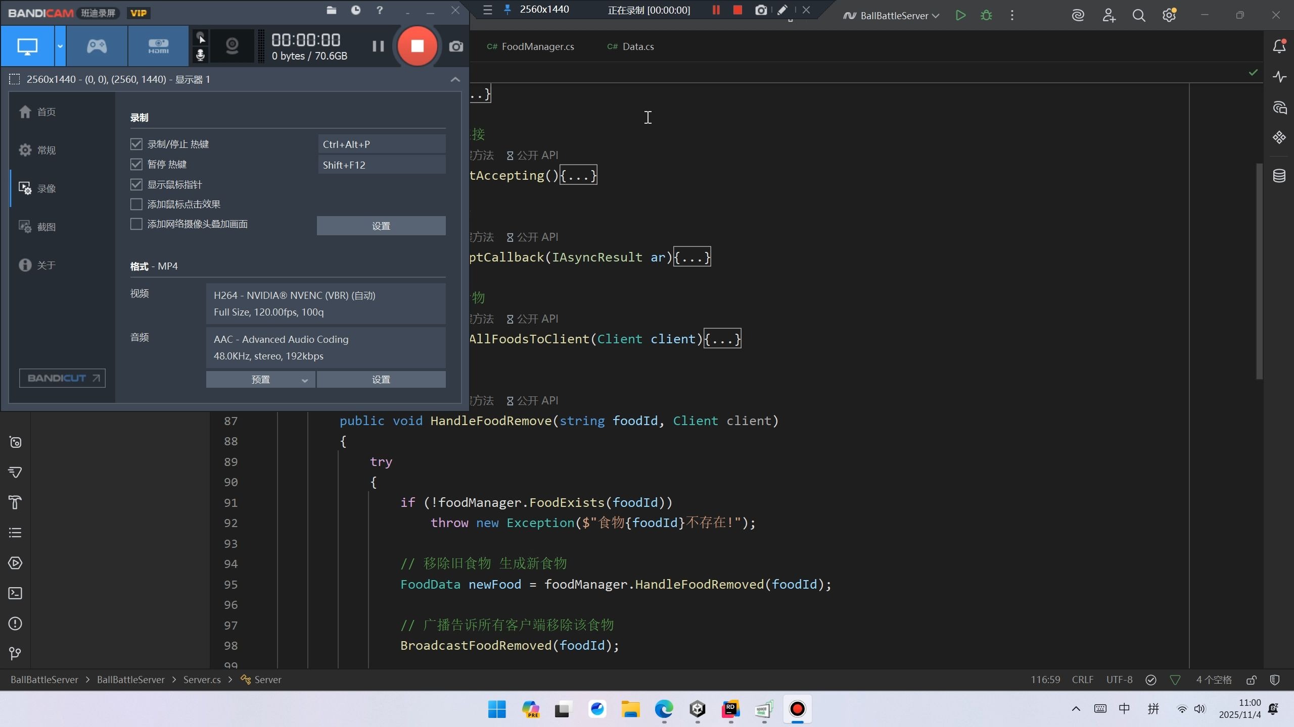
Task: Expand screen mode dropdown arrow
Action: pyautogui.click(x=60, y=46)
